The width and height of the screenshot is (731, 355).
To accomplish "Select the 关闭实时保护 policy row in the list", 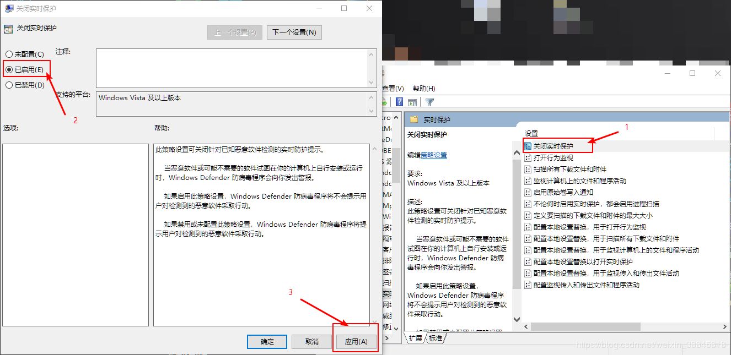I will pos(625,146).
